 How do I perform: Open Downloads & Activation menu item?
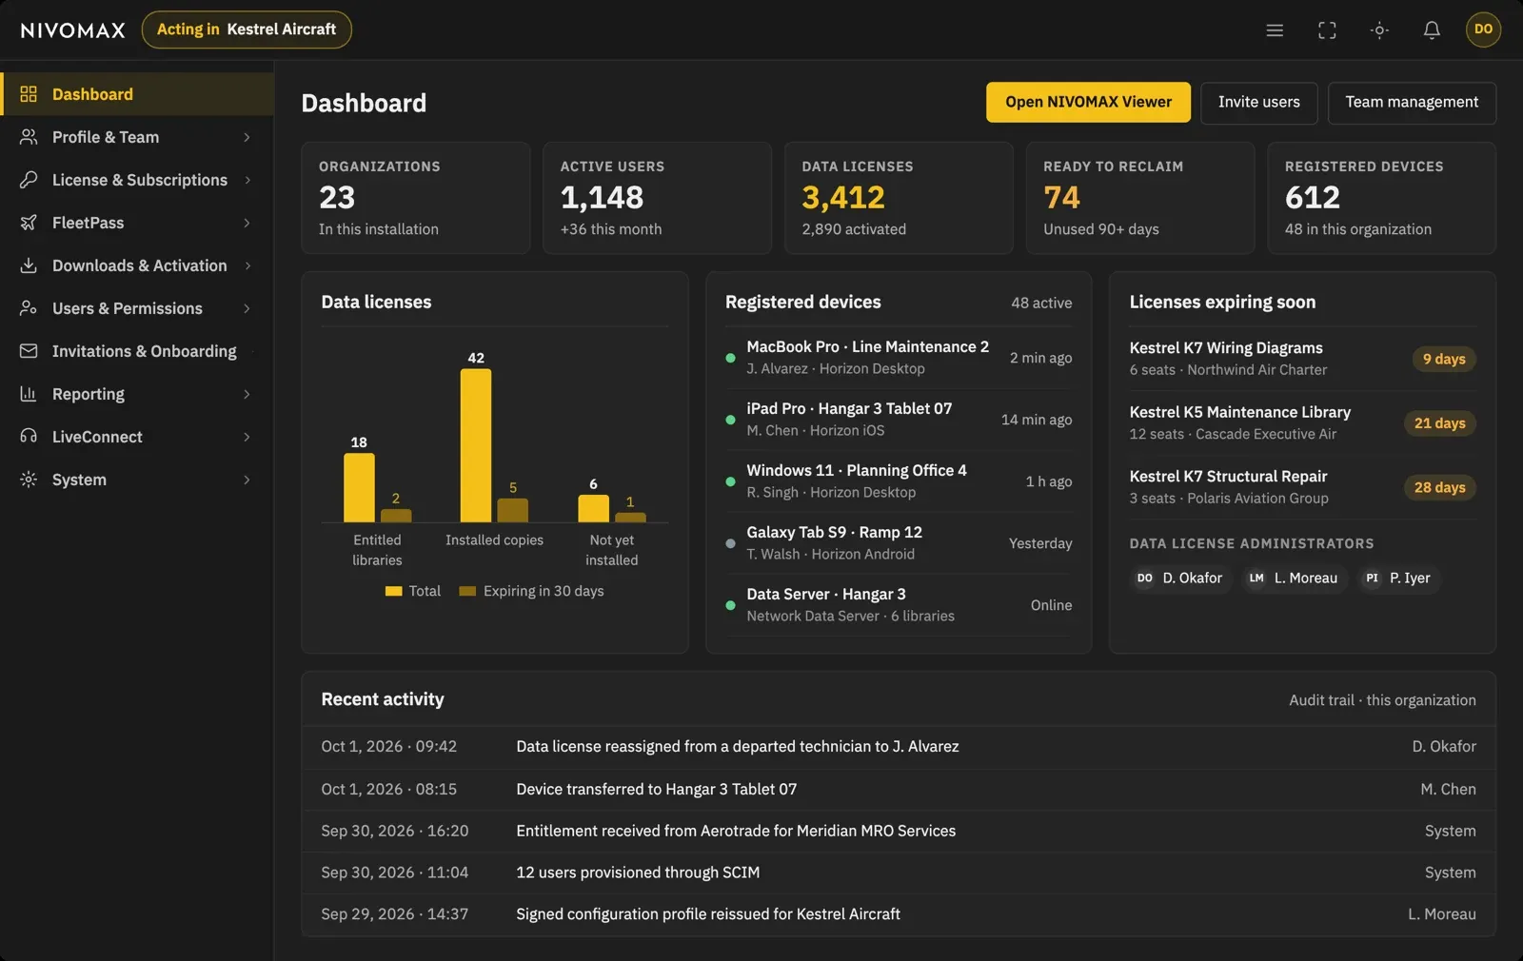[x=137, y=265]
